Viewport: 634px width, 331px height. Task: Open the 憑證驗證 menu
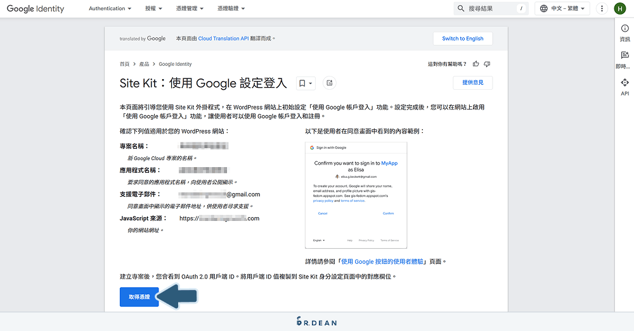[231, 8]
